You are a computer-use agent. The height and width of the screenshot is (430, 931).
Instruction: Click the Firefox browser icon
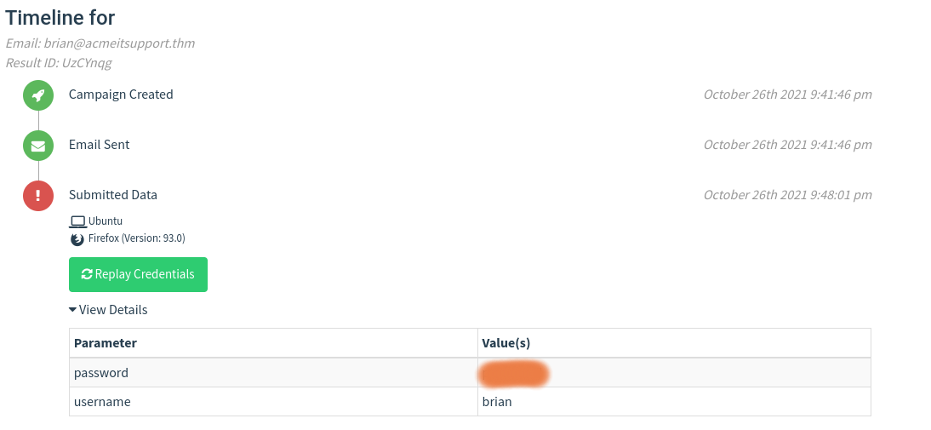pyautogui.click(x=77, y=238)
